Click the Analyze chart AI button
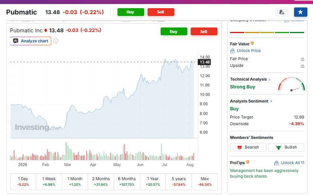 [31, 41]
